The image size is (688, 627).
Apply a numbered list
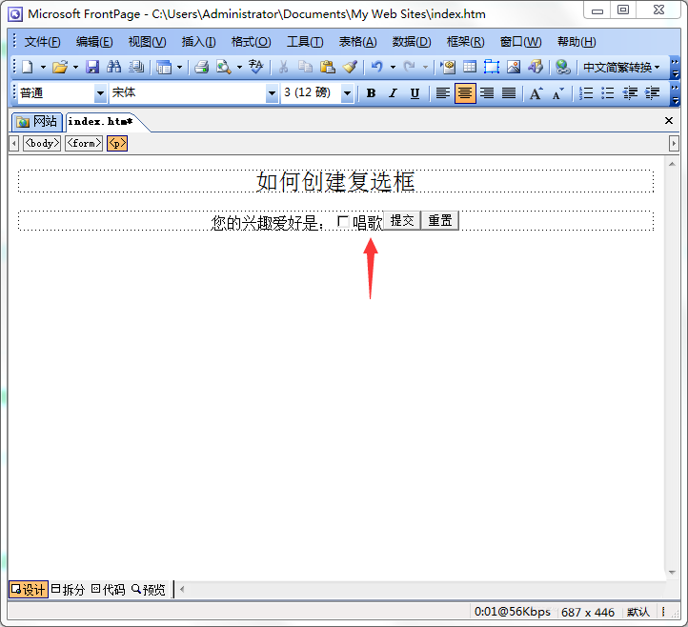tap(586, 93)
